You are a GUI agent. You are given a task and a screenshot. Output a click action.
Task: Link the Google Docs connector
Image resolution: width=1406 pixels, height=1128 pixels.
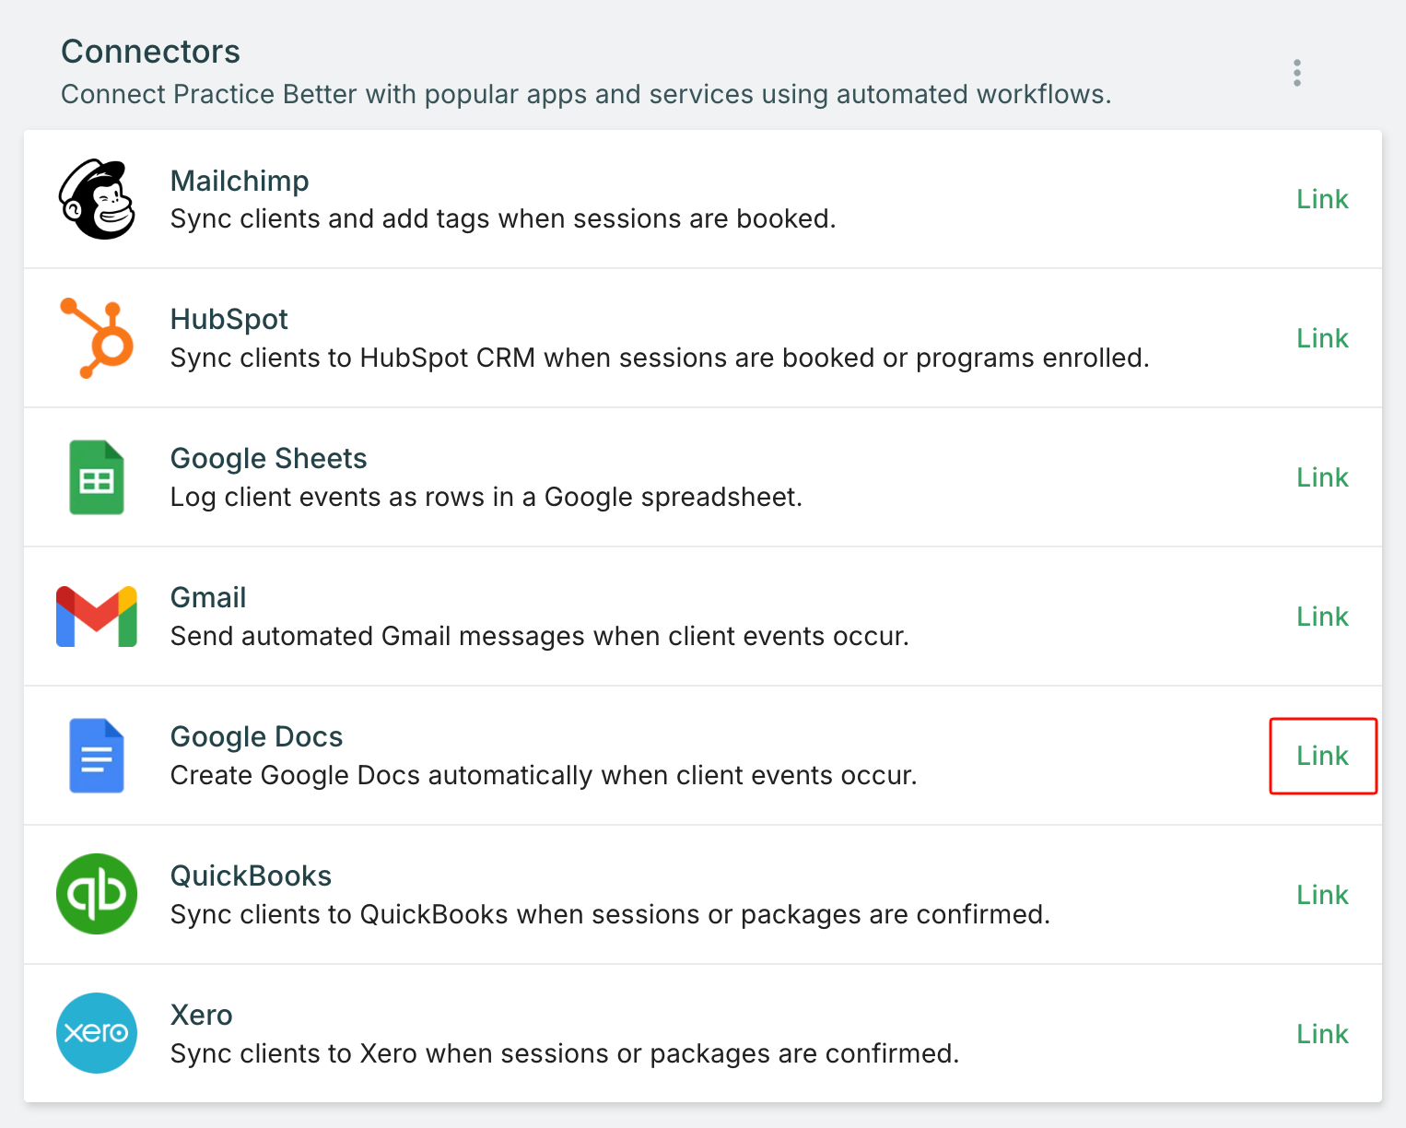[1322, 756]
